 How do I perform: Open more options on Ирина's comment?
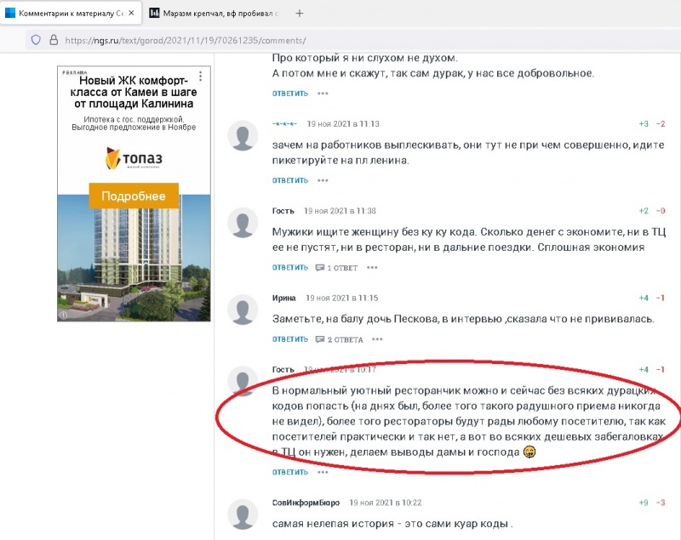(x=377, y=339)
